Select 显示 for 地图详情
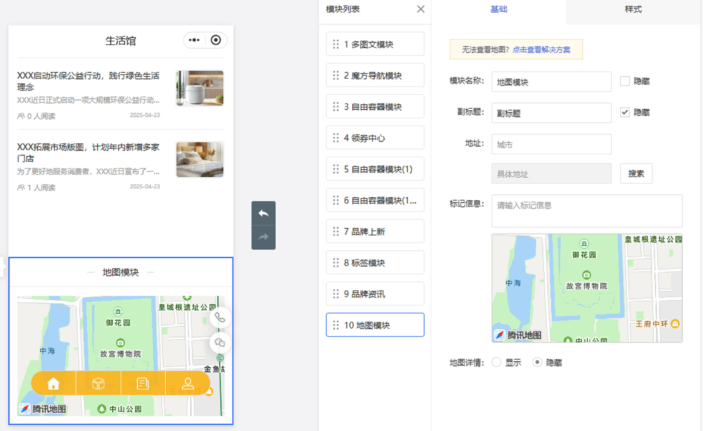The image size is (703, 431). (496, 362)
